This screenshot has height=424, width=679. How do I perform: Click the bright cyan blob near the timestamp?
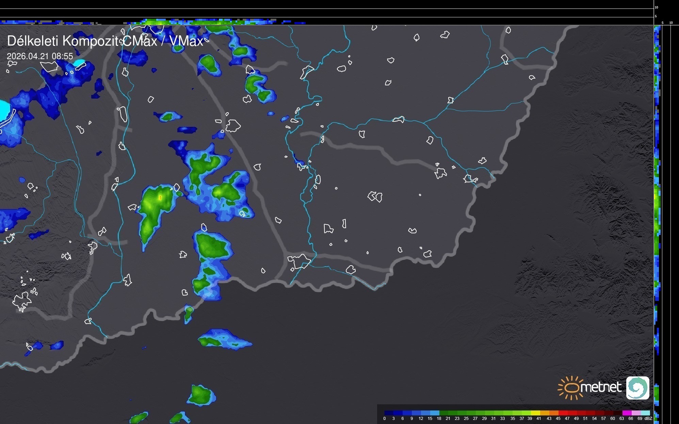point(79,63)
